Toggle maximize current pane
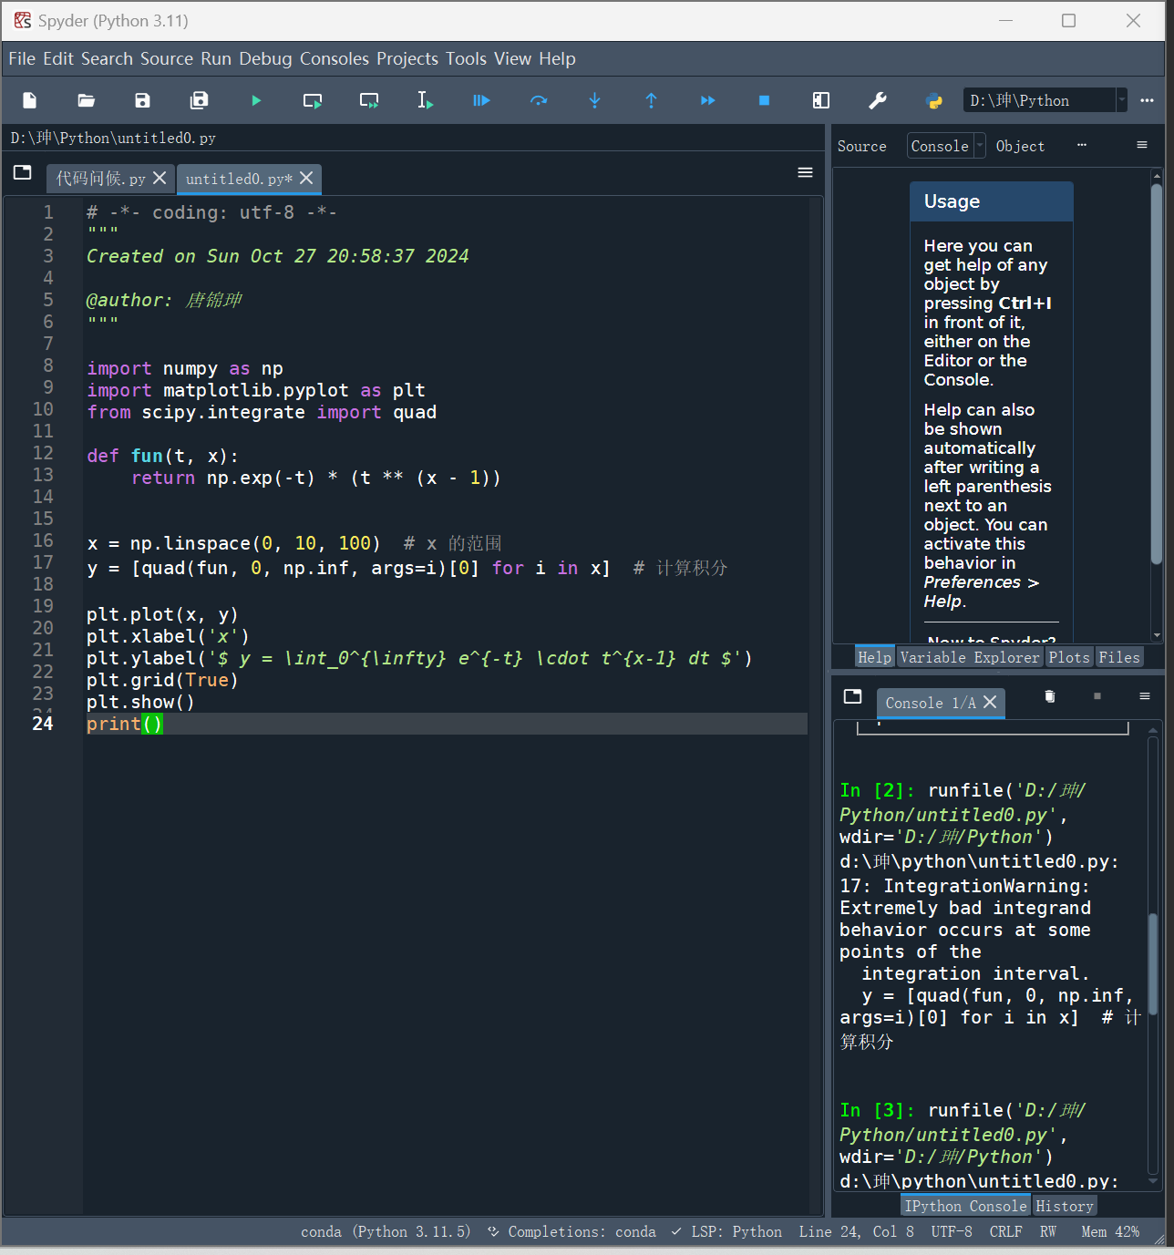Screen dimensions: 1174x1255 821,100
